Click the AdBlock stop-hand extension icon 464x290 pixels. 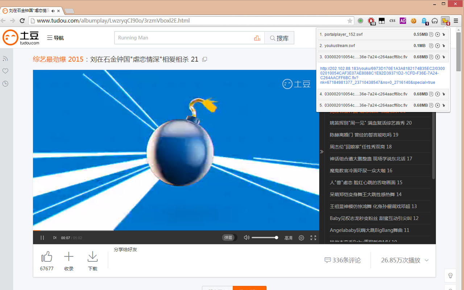pyautogui.click(x=371, y=21)
